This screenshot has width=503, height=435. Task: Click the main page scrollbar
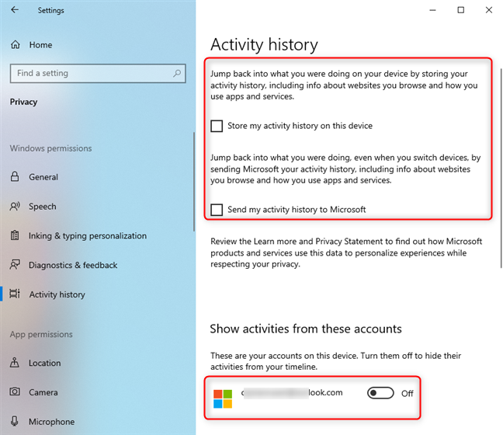click(501, 168)
